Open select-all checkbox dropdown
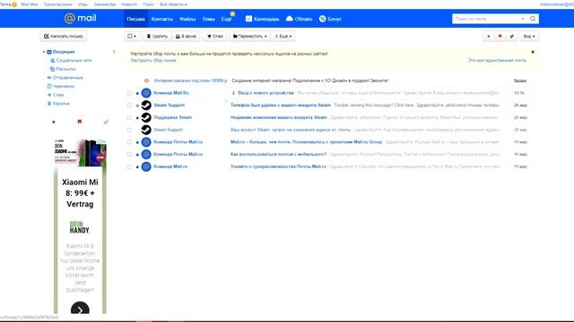Viewport: 574px width, 322px height. tap(132, 36)
